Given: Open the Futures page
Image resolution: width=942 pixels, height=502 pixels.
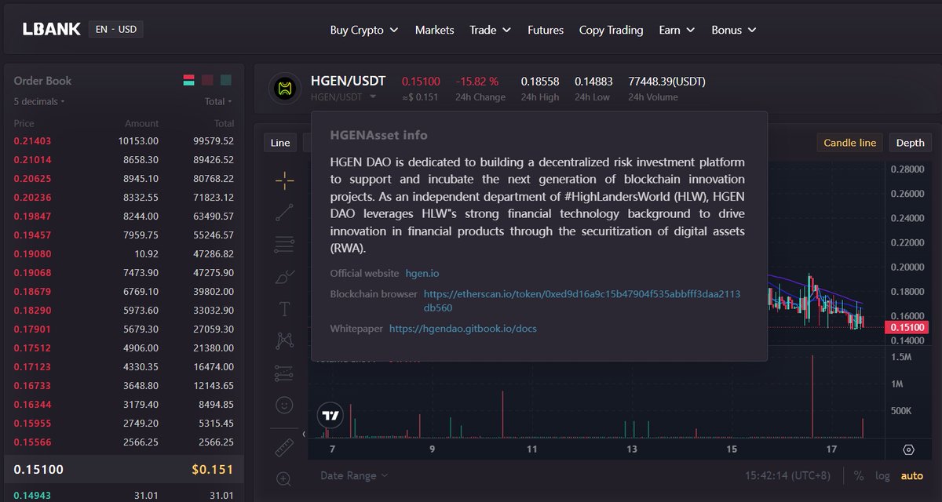Looking at the screenshot, I should coord(546,30).
